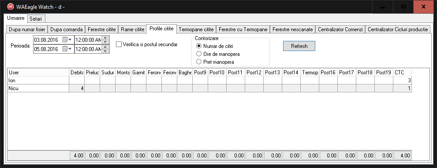
Task: Sort by the Baghe column header
Action: click(184, 73)
